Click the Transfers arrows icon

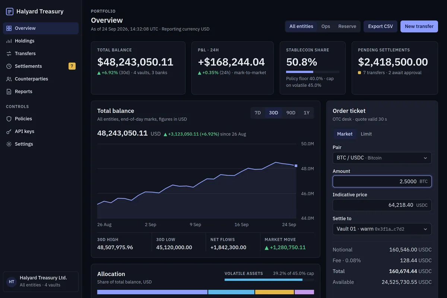pyautogui.click(x=9, y=54)
